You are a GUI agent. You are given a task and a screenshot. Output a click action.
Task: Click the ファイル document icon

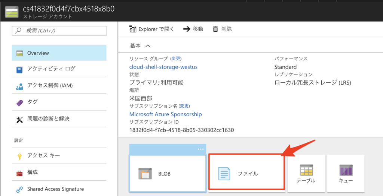(224, 174)
